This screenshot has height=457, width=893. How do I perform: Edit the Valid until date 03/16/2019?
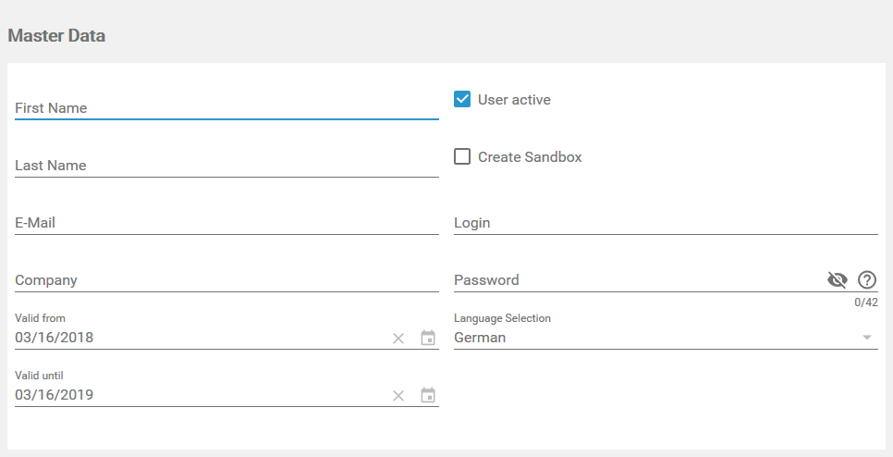click(55, 395)
